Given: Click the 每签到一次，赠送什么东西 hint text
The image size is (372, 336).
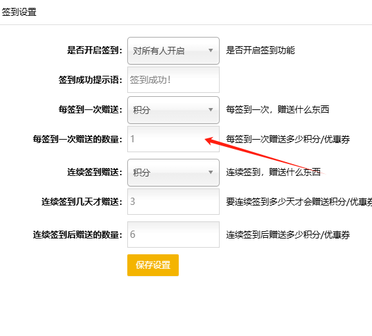Looking at the screenshot, I should [277, 109].
